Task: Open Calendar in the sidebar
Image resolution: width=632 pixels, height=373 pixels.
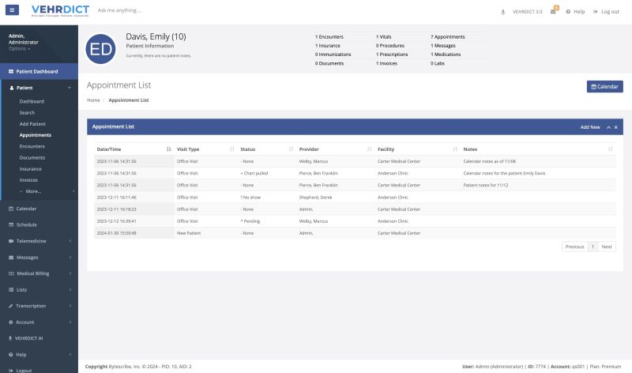Action: pyautogui.click(x=39, y=209)
